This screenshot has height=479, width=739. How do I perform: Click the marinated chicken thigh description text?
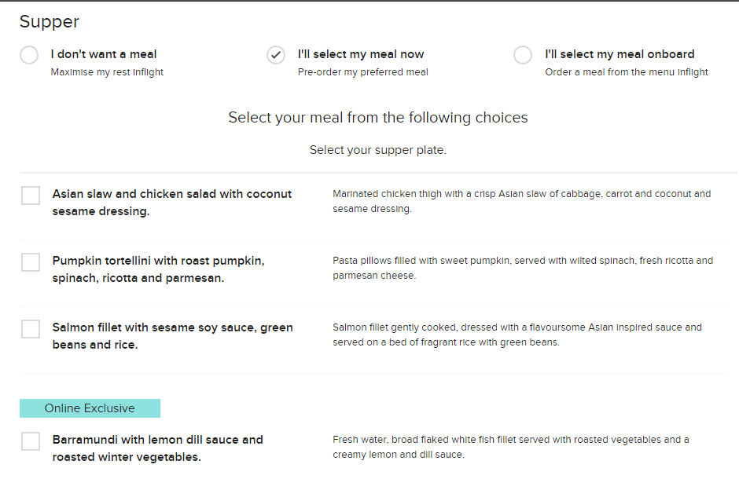pyautogui.click(x=521, y=201)
